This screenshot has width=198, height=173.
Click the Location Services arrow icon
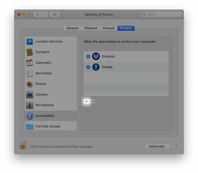tap(30, 42)
